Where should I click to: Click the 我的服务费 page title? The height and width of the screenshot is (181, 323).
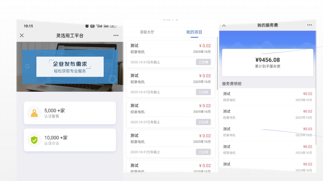[x=267, y=25]
